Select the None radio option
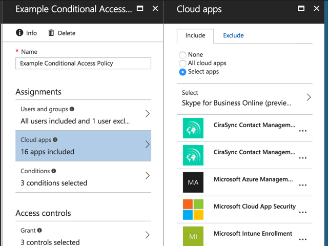328x246 pixels. click(182, 55)
